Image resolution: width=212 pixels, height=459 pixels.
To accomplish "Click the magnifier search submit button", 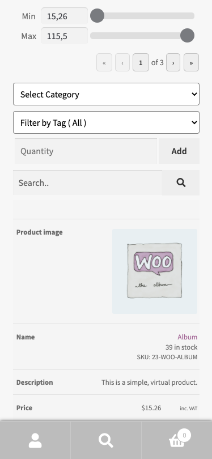I will 181,182.
